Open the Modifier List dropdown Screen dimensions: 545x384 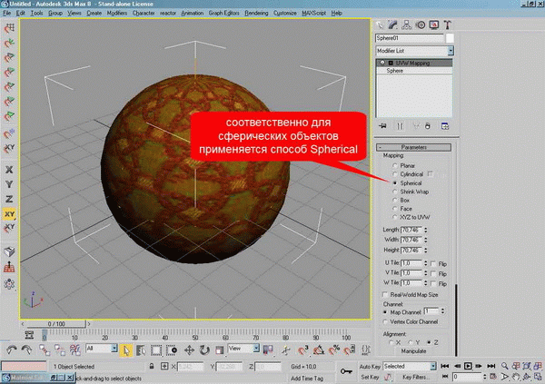click(x=414, y=51)
